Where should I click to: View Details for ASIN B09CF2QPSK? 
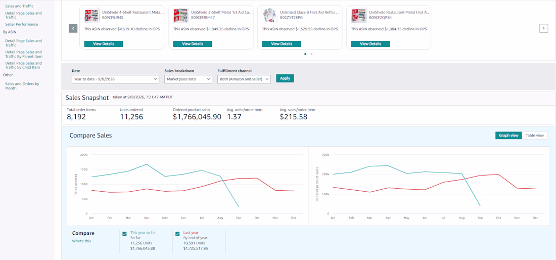tap(370, 44)
